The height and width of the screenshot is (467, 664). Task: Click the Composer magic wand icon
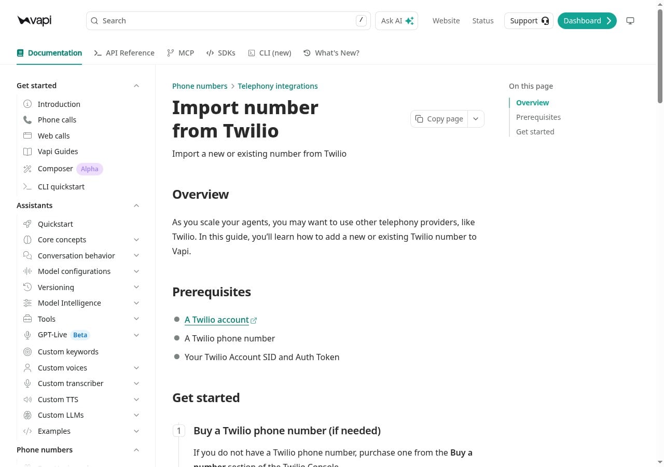(x=27, y=169)
